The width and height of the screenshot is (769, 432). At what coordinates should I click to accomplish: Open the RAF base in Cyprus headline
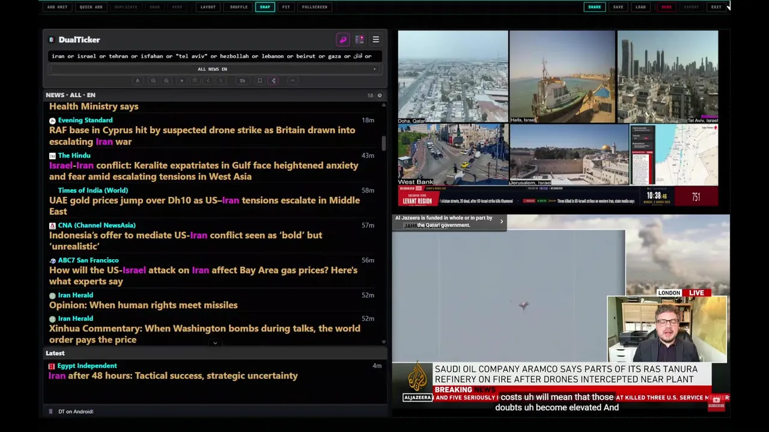(202, 136)
